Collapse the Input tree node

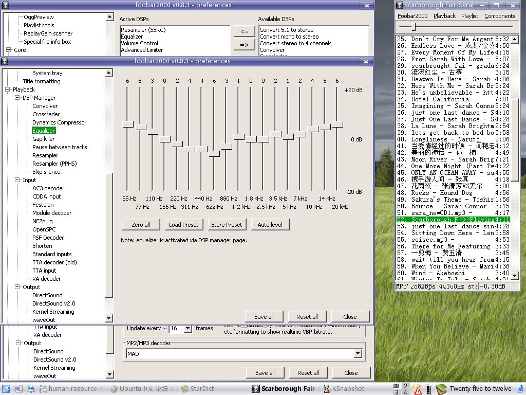click(x=17, y=180)
